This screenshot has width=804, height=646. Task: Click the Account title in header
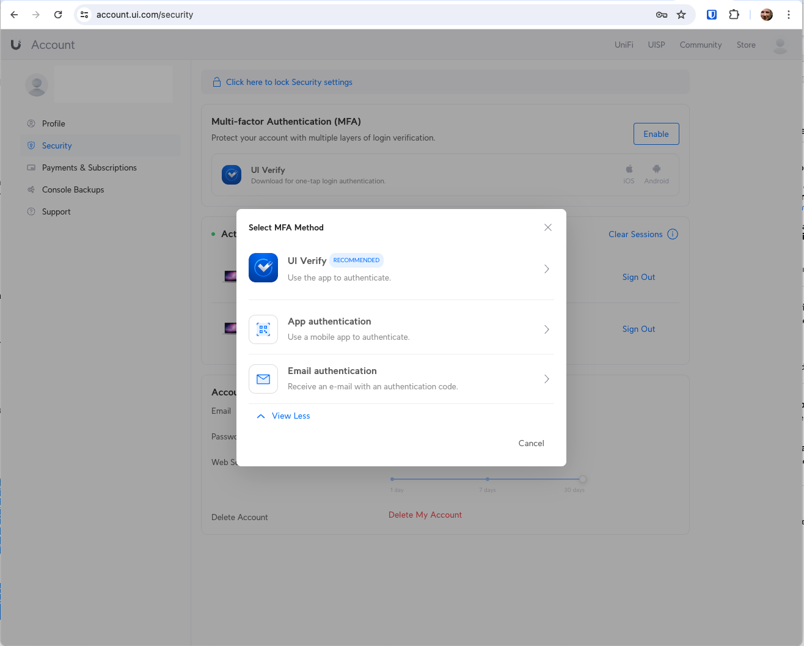point(53,45)
